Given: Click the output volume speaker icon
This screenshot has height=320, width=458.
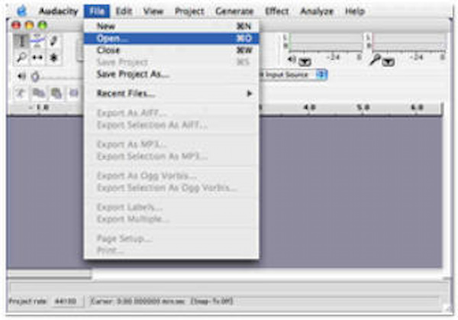Looking at the screenshot, I should [21, 76].
